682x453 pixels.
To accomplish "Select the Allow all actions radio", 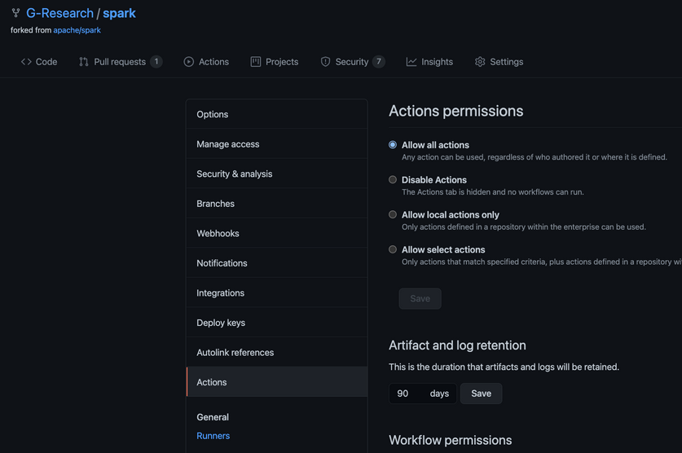I will point(393,145).
